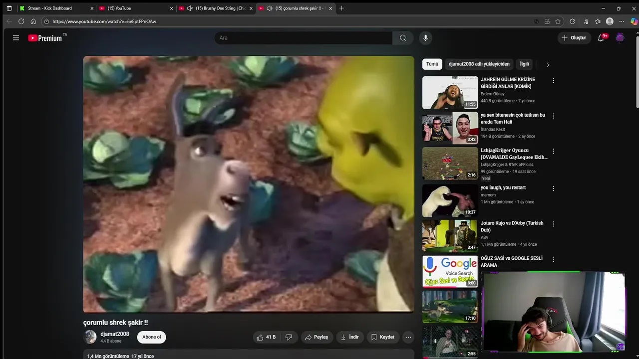
Task: Click 1,4 Mn görüntüleme description text
Action: (x=120, y=356)
